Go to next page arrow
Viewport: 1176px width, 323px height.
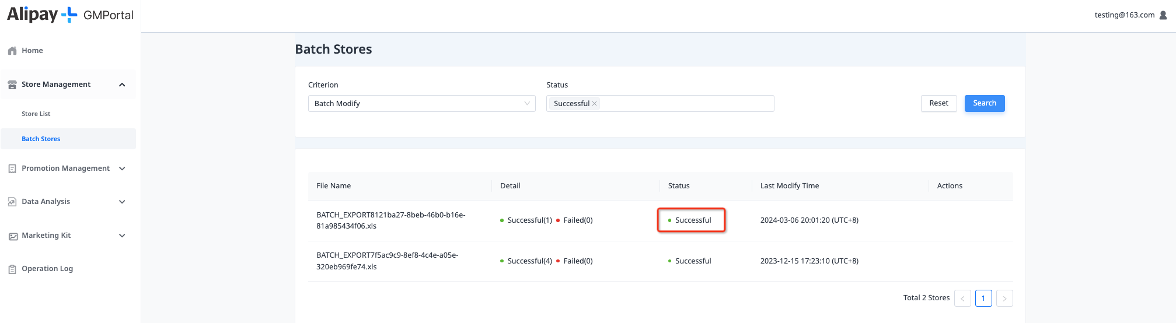[1004, 299]
